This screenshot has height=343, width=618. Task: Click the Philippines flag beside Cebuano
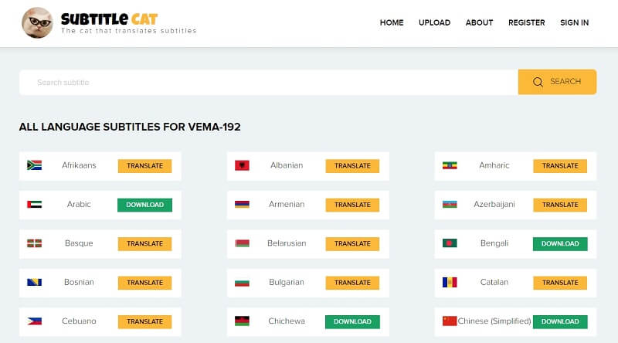pyautogui.click(x=34, y=321)
